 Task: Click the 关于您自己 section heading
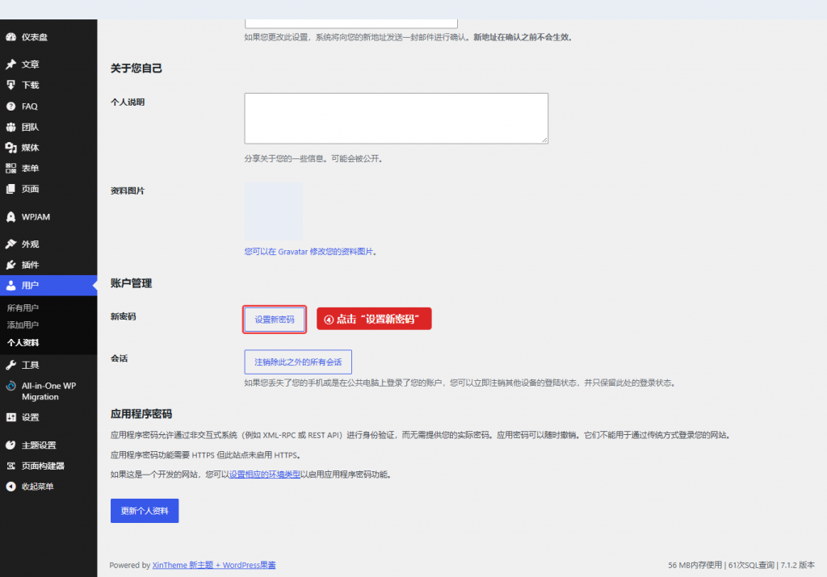(x=136, y=68)
